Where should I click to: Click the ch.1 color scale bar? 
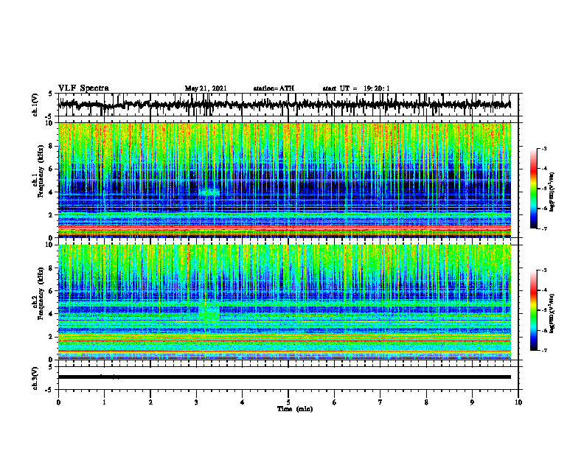click(x=534, y=189)
